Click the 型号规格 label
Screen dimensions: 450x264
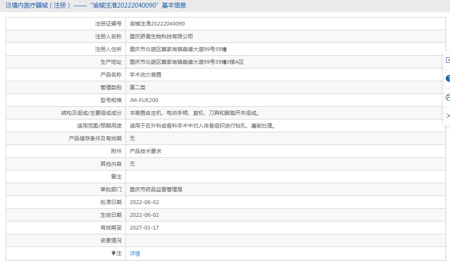pos(111,100)
